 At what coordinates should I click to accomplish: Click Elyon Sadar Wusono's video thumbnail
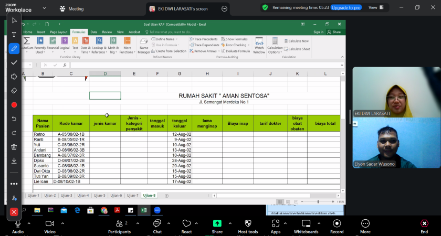pos(395,143)
